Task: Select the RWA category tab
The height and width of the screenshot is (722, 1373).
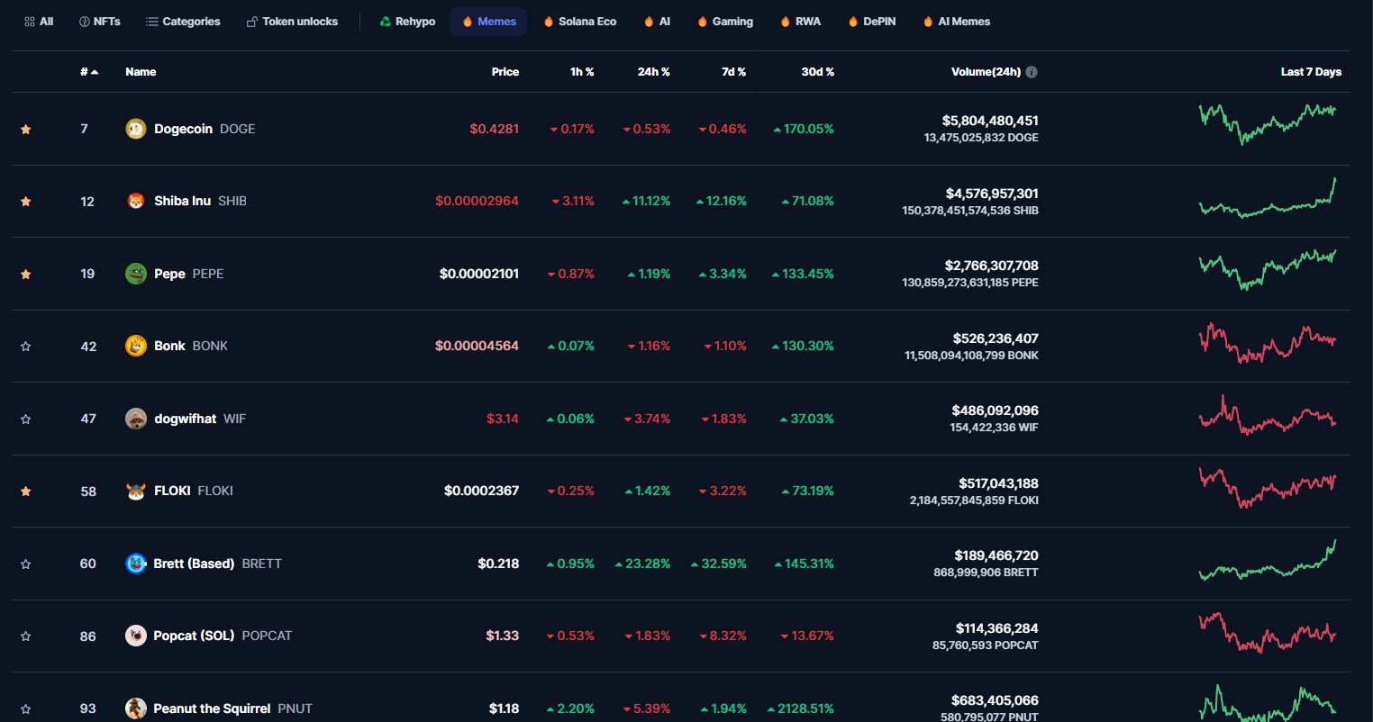Action: pyautogui.click(x=801, y=22)
